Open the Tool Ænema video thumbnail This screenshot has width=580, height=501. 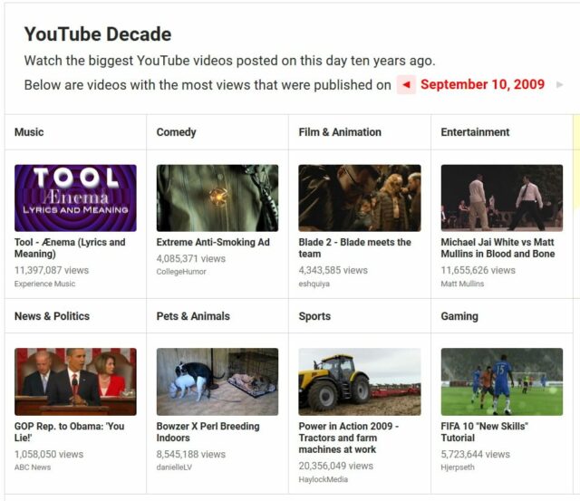pyautogui.click(x=75, y=198)
